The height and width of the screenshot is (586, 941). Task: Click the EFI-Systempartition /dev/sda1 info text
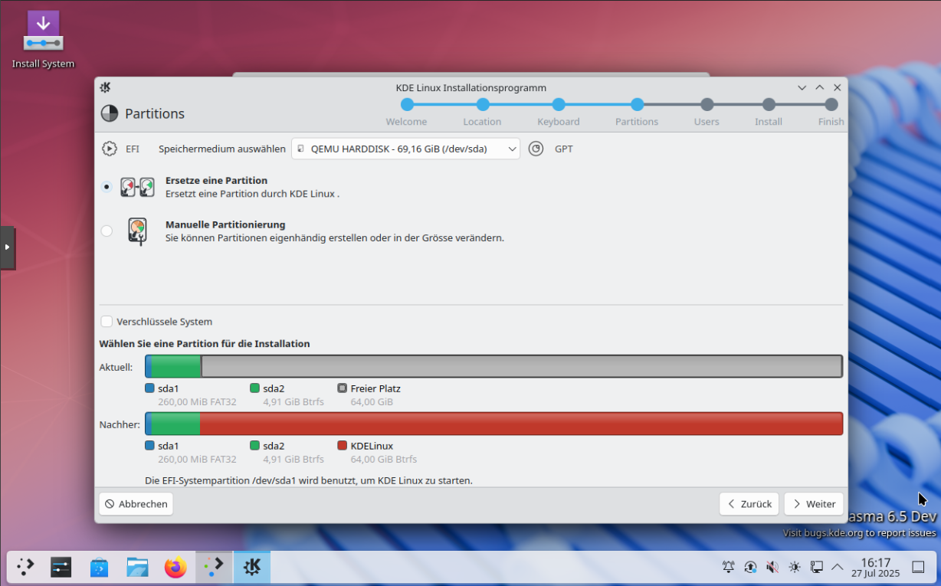(x=309, y=481)
